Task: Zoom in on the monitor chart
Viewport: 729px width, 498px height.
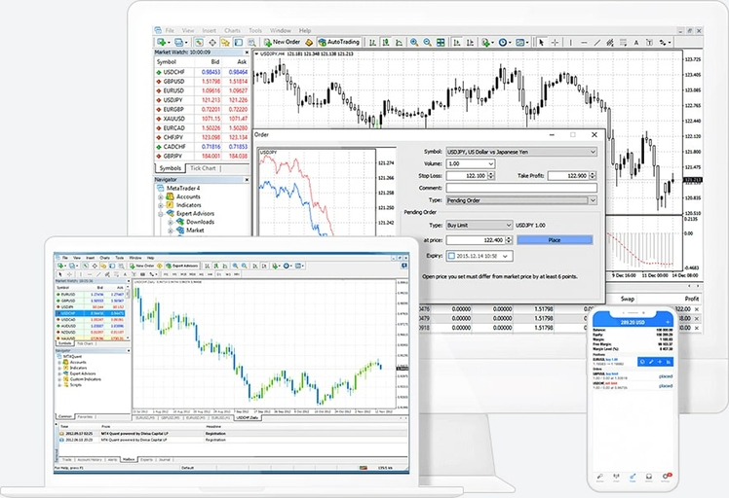Action: coord(414,42)
